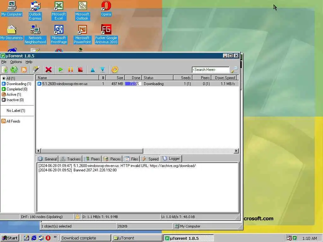The height and width of the screenshot is (242, 323).
Task: Switch to the Speed tab
Action: 150,159
